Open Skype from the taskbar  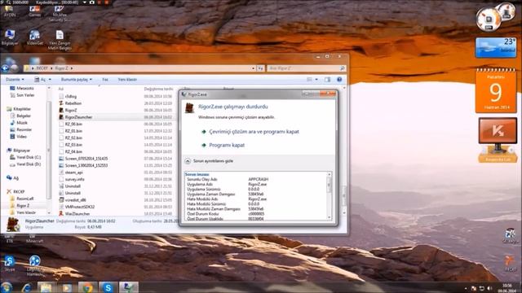pyautogui.click(x=108, y=287)
